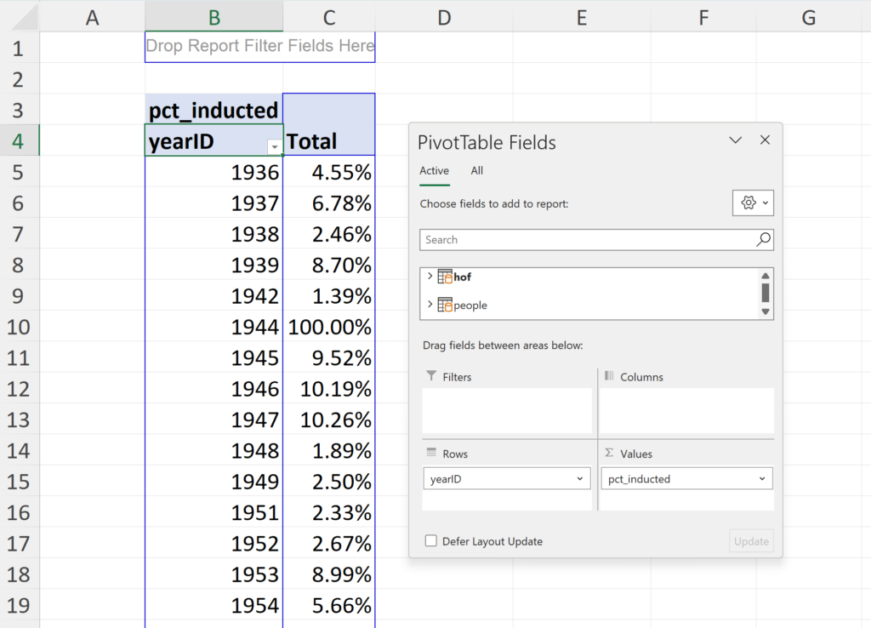
Task: Open the pct_inducted dropdown in Values
Action: 762,478
